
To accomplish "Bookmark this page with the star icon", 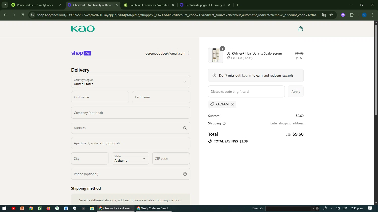I will [x=331, y=15].
